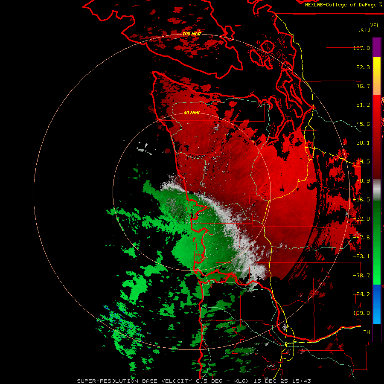Pick the green segment of the velocity color bar
The height and width of the screenshot is (384, 384).
point(377,242)
